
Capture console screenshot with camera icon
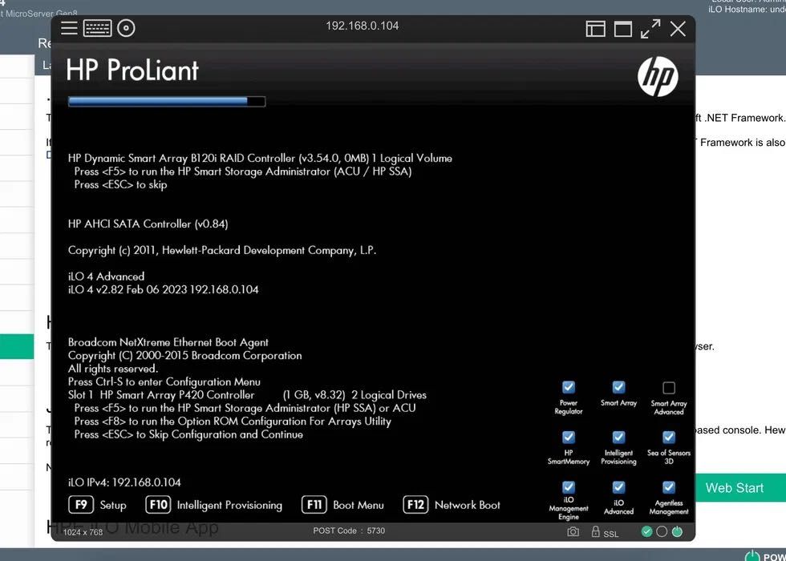[x=573, y=531]
